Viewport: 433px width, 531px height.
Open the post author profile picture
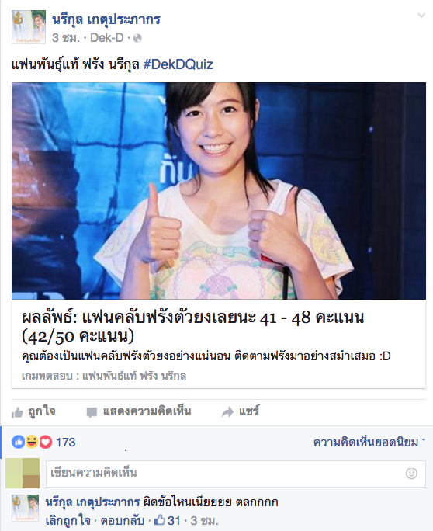coord(29,27)
